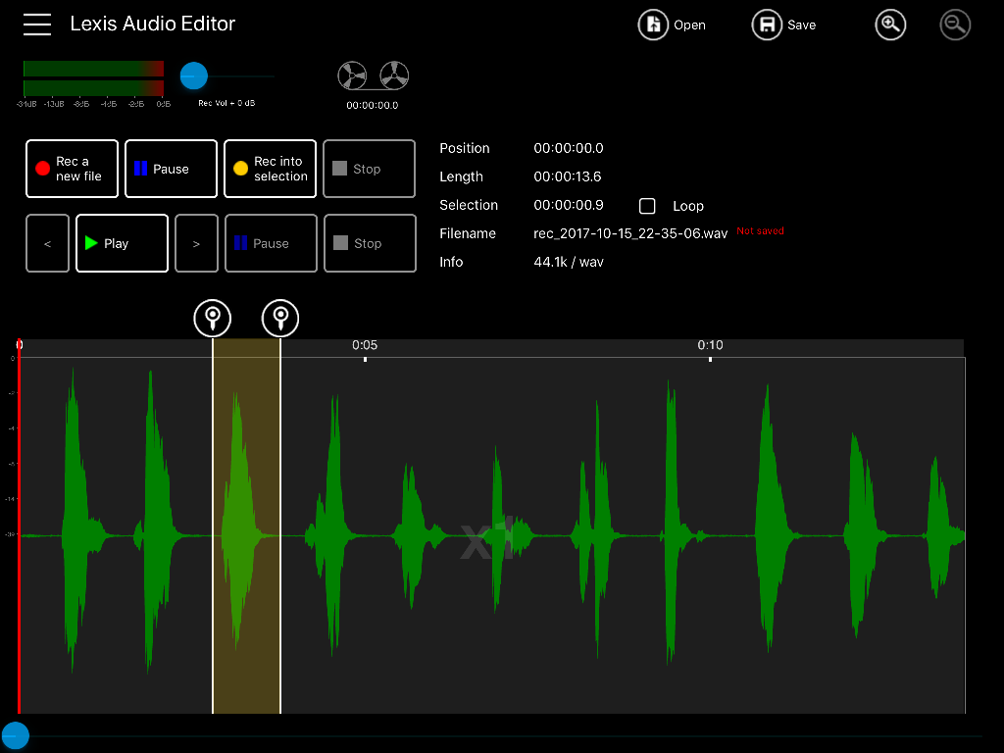This screenshot has height=753, width=1004.
Task: Click the Open label
Action: pyautogui.click(x=689, y=25)
